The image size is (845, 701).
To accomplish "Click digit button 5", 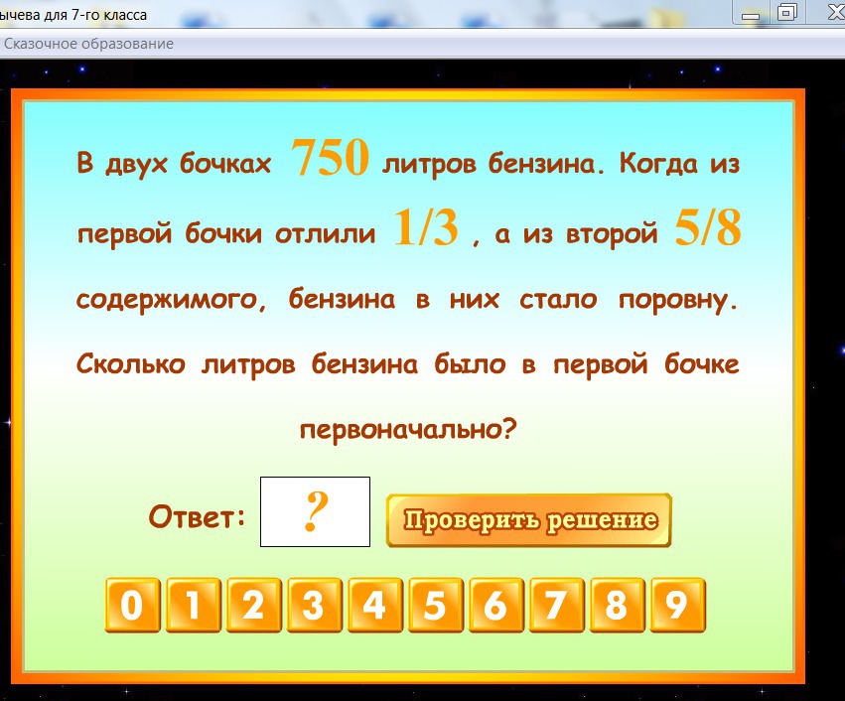I will click(x=436, y=605).
